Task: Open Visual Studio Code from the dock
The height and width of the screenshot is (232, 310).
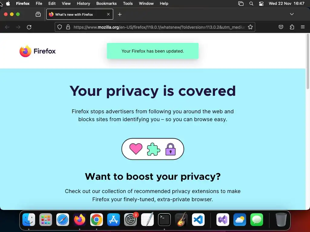Action: (198, 219)
